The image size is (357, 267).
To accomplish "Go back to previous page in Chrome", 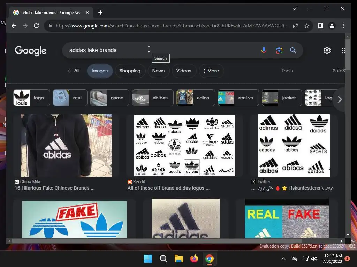I will 14,26.
